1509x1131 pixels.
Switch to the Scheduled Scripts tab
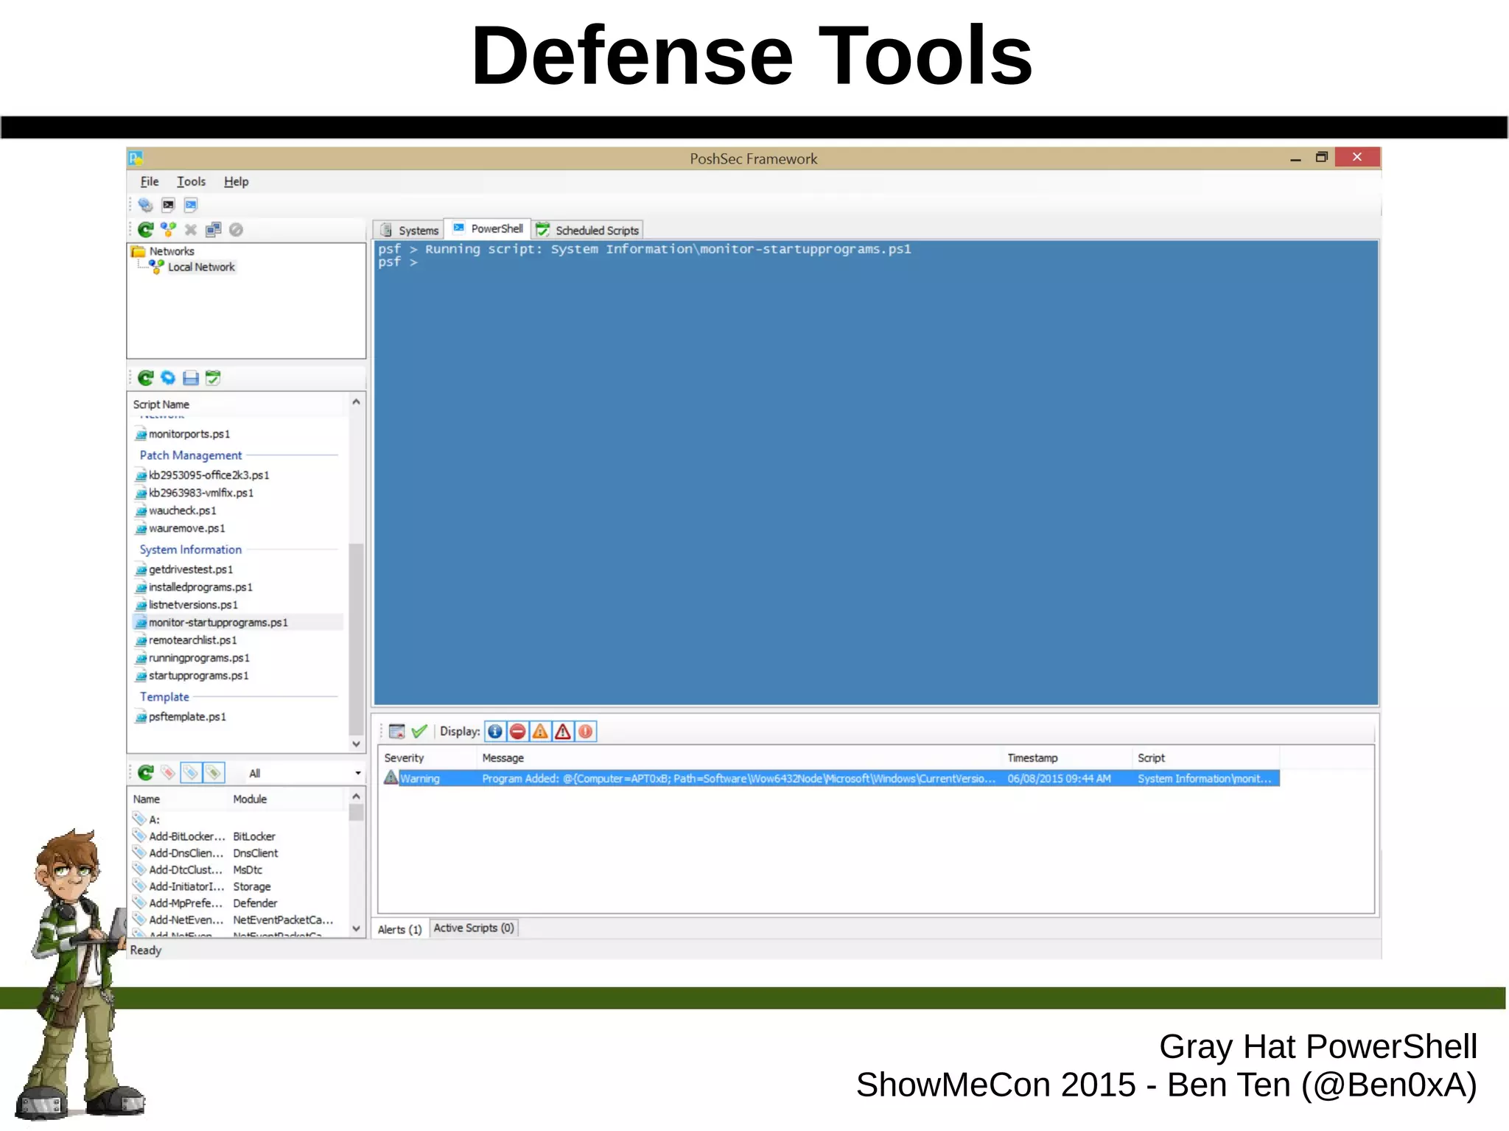587,230
